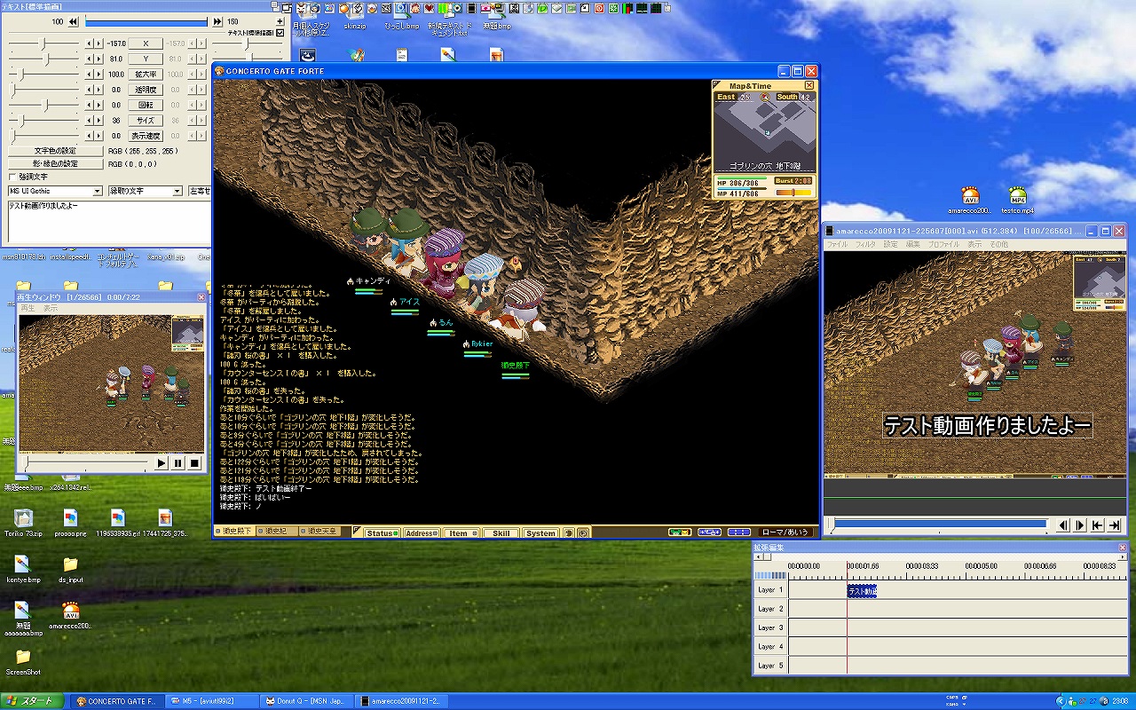The height and width of the screenshot is (710, 1136).
Task: Click the Windows スタート button
Action: (31, 701)
